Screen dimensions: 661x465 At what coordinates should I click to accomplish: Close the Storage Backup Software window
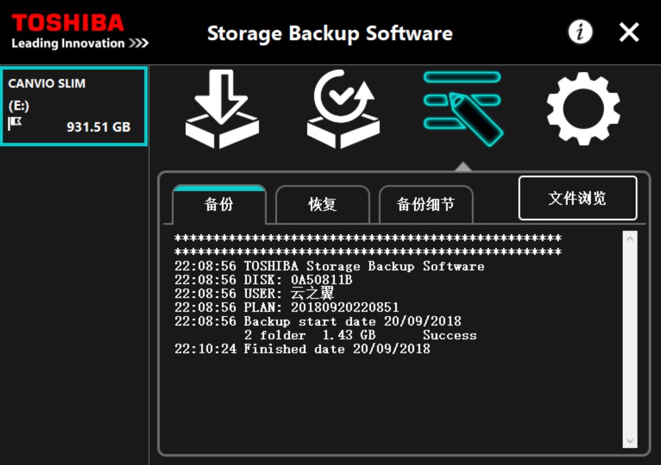[629, 32]
